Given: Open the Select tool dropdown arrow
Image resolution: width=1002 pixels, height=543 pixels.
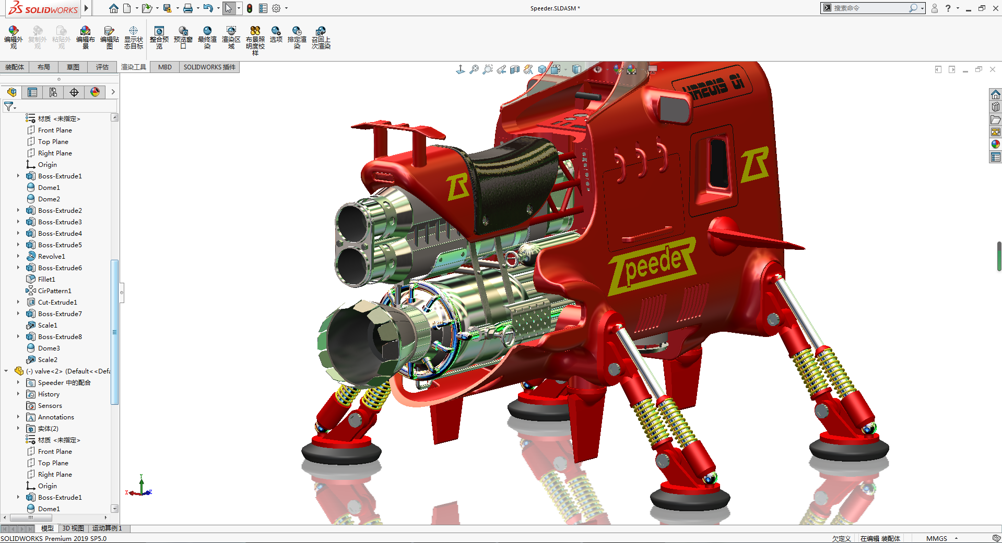Looking at the screenshot, I should (x=239, y=8).
